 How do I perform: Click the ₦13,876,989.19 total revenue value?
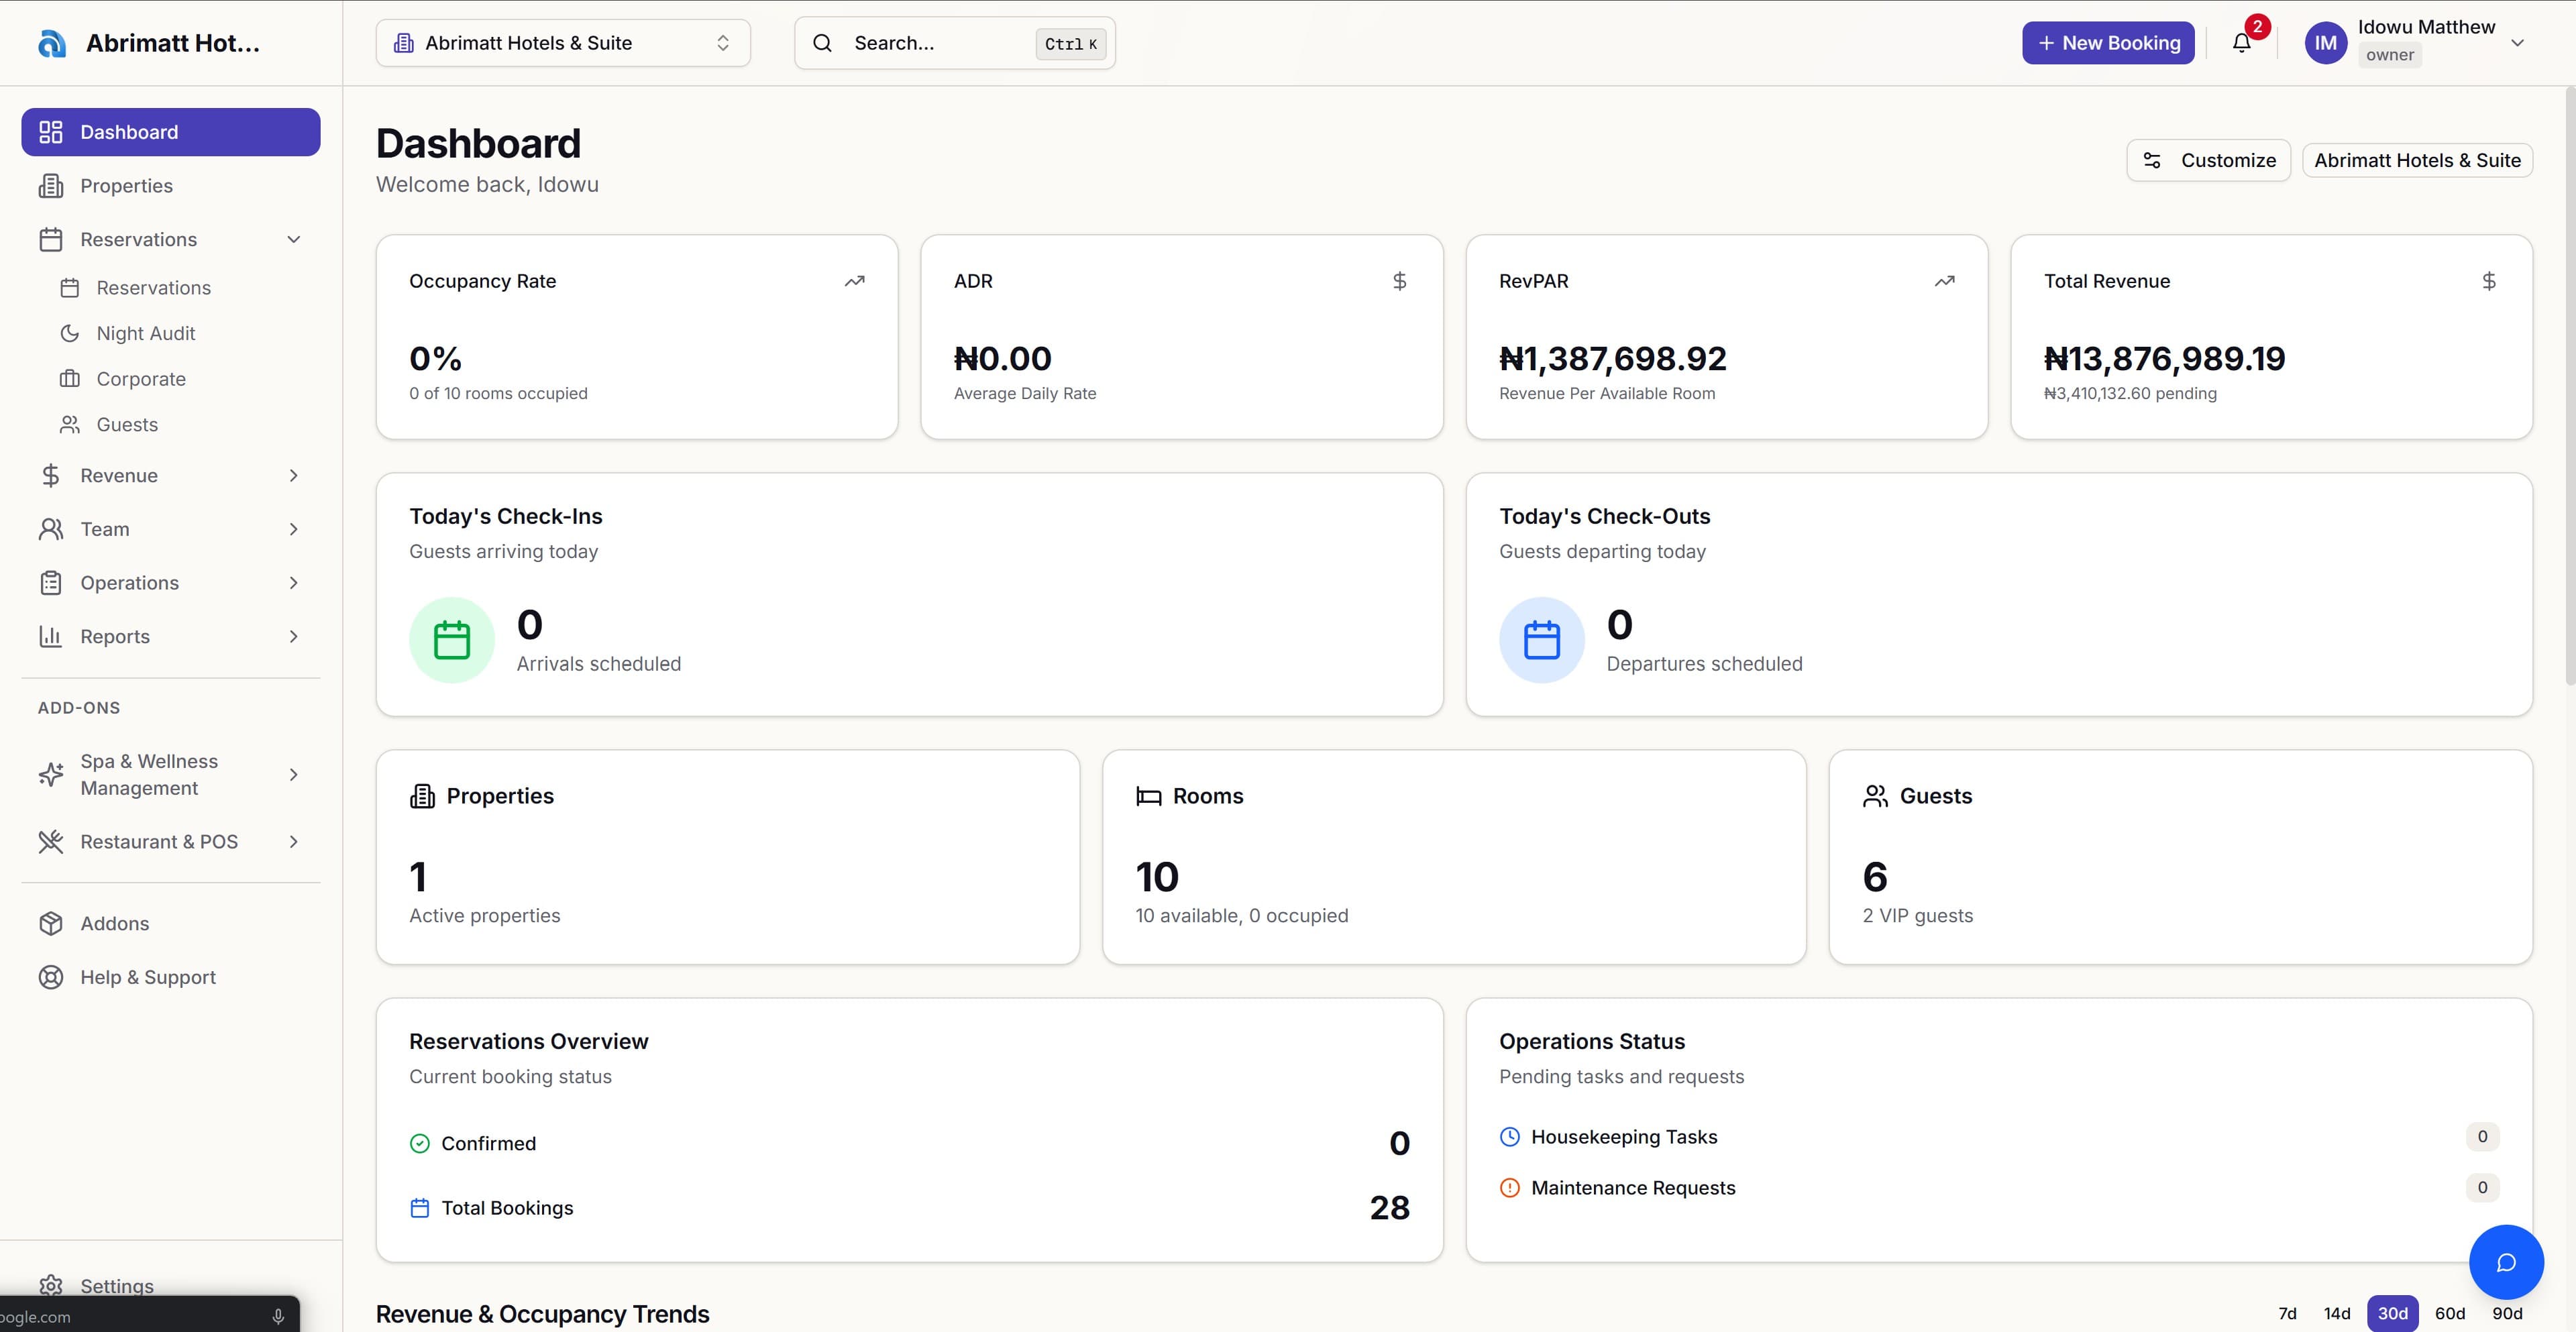[x=2164, y=358]
